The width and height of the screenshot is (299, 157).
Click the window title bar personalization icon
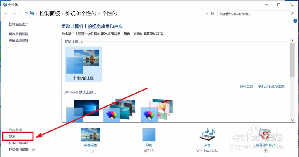(5, 5)
